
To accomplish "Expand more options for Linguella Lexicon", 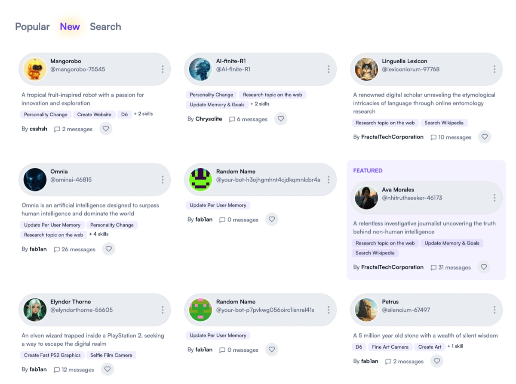I will (x=494, y=69).
